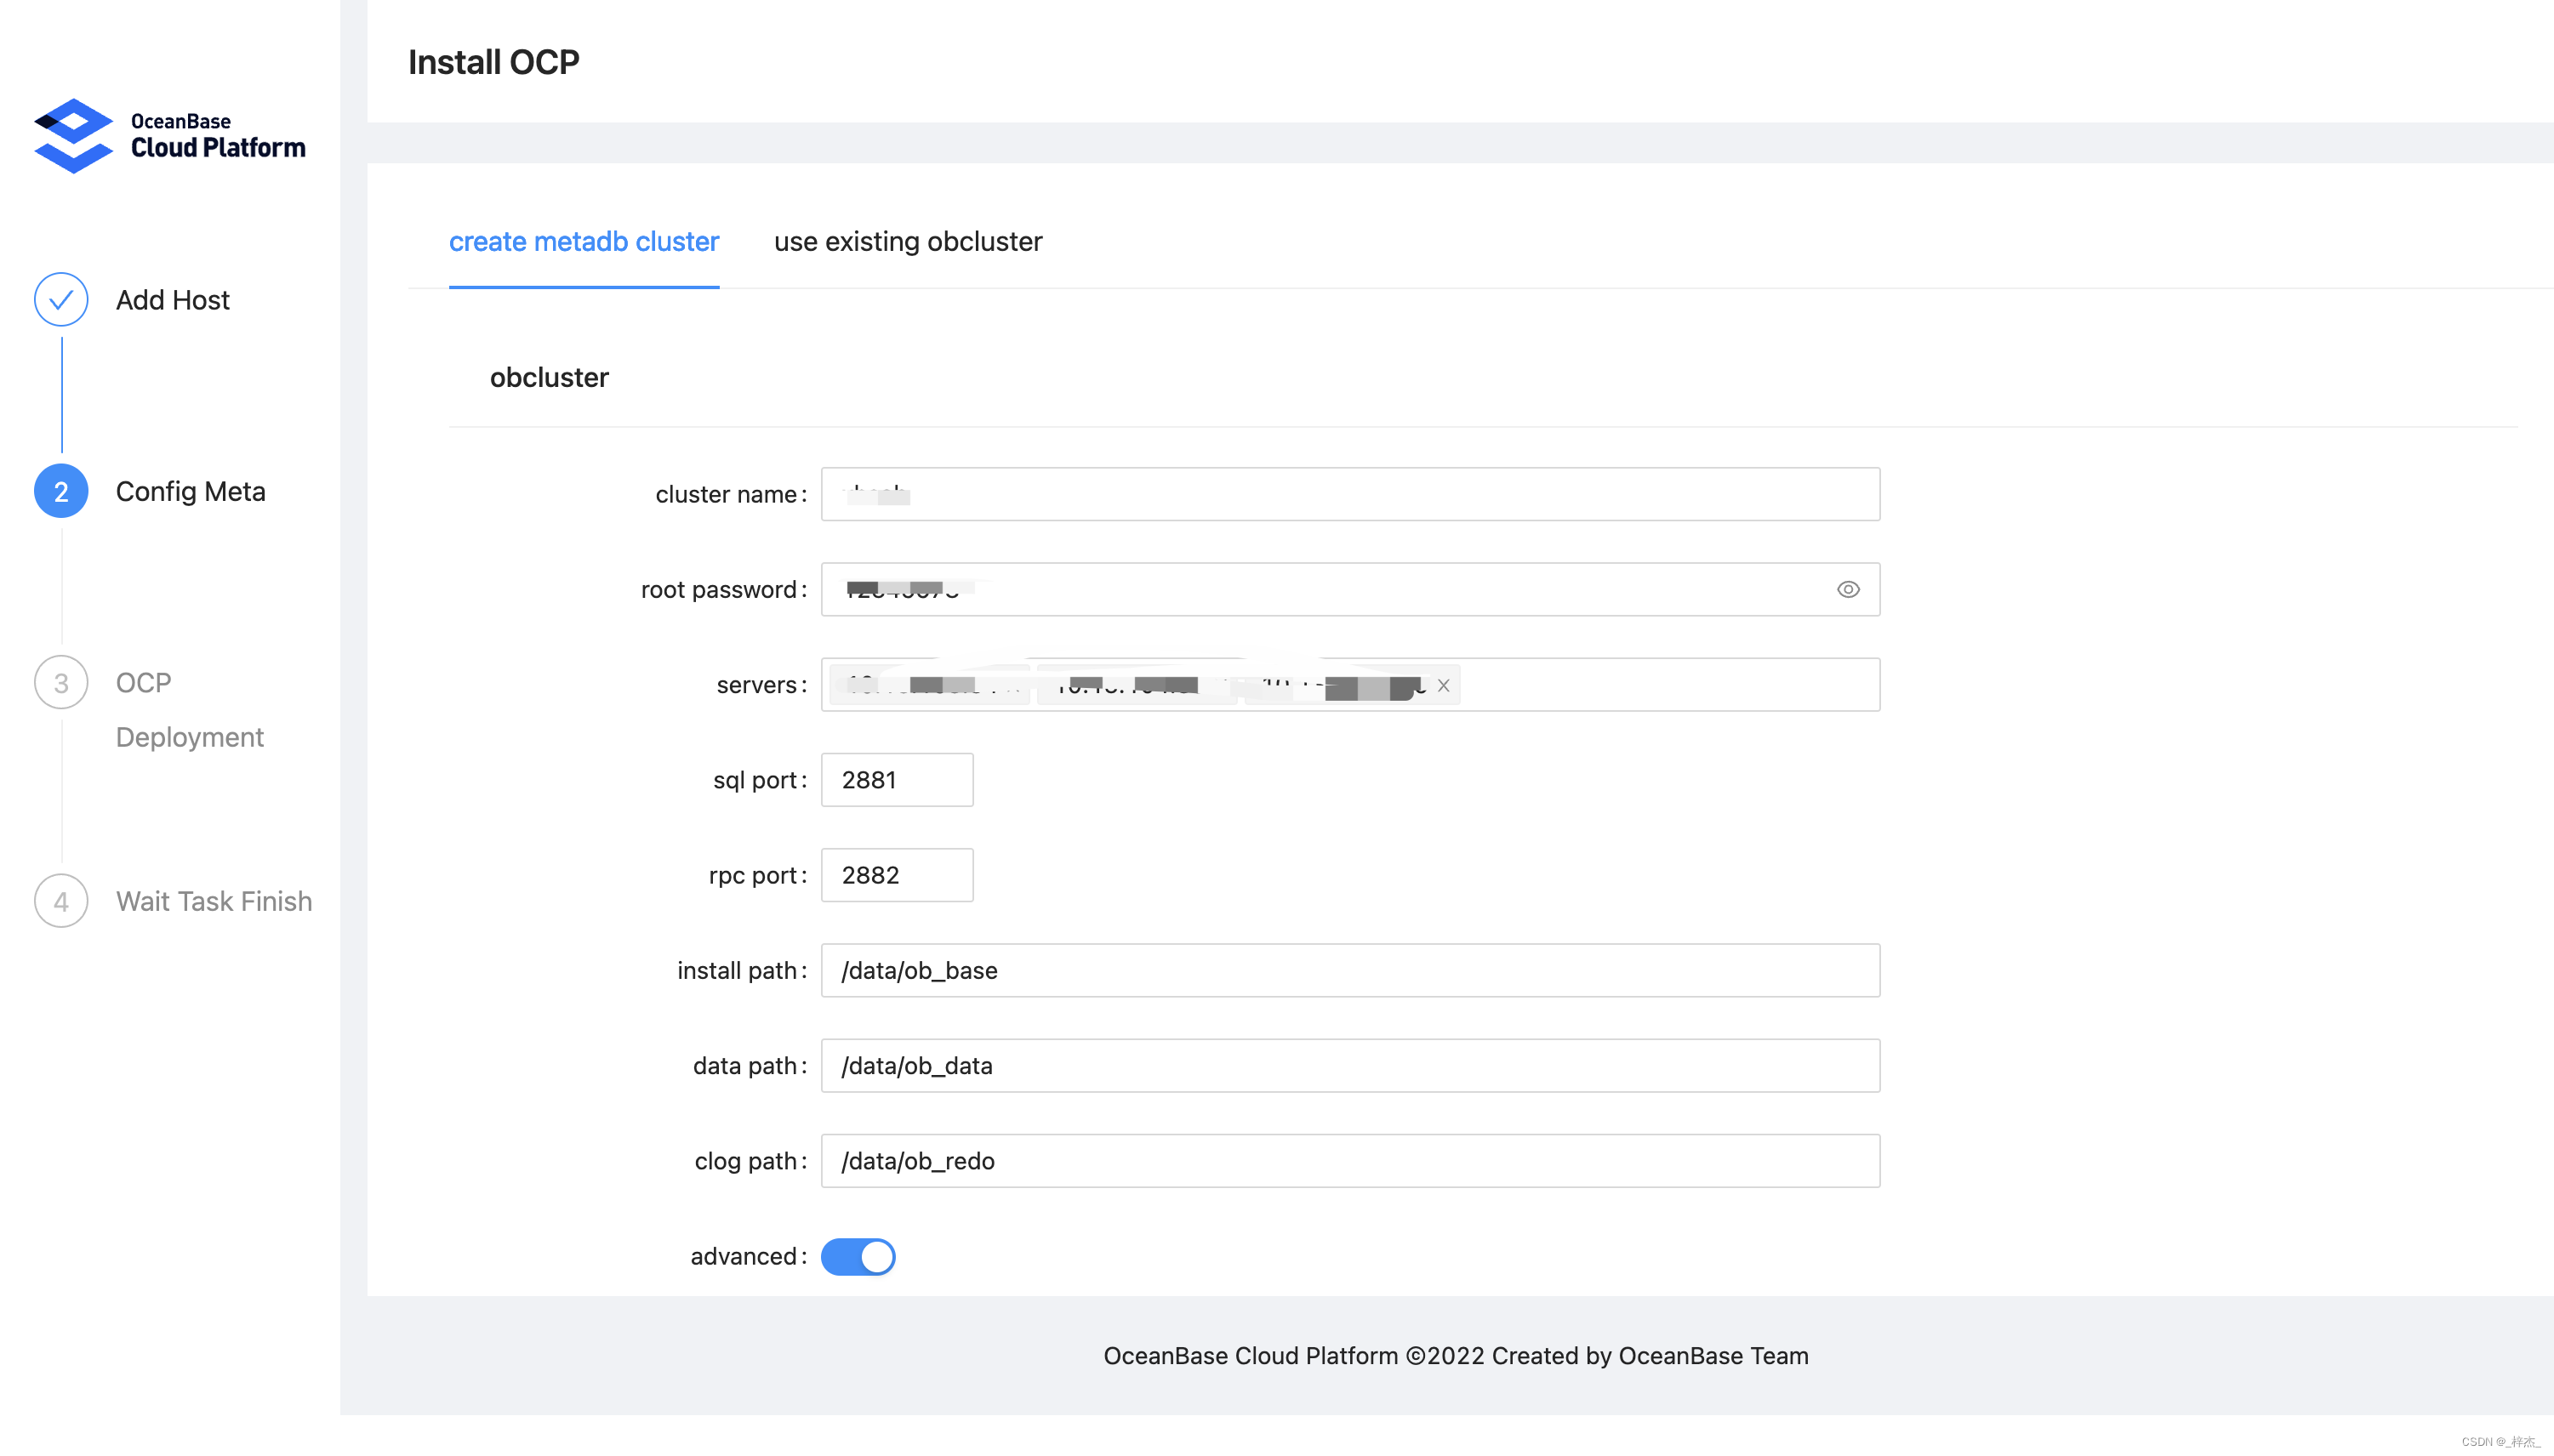Screen dimensions: 2554x1456
Task: Edit the data path /data/ob_data field
Action: pos(1350,1066)
